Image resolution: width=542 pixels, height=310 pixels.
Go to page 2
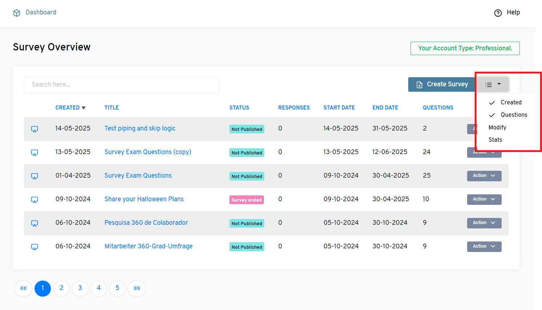(61, 289)
